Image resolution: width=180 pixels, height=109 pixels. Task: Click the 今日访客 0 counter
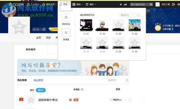pyautogui.click(x=168, y=26)
